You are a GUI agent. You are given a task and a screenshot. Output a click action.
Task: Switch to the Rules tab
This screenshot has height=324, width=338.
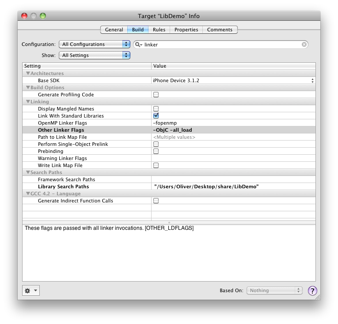coord(159,30)
